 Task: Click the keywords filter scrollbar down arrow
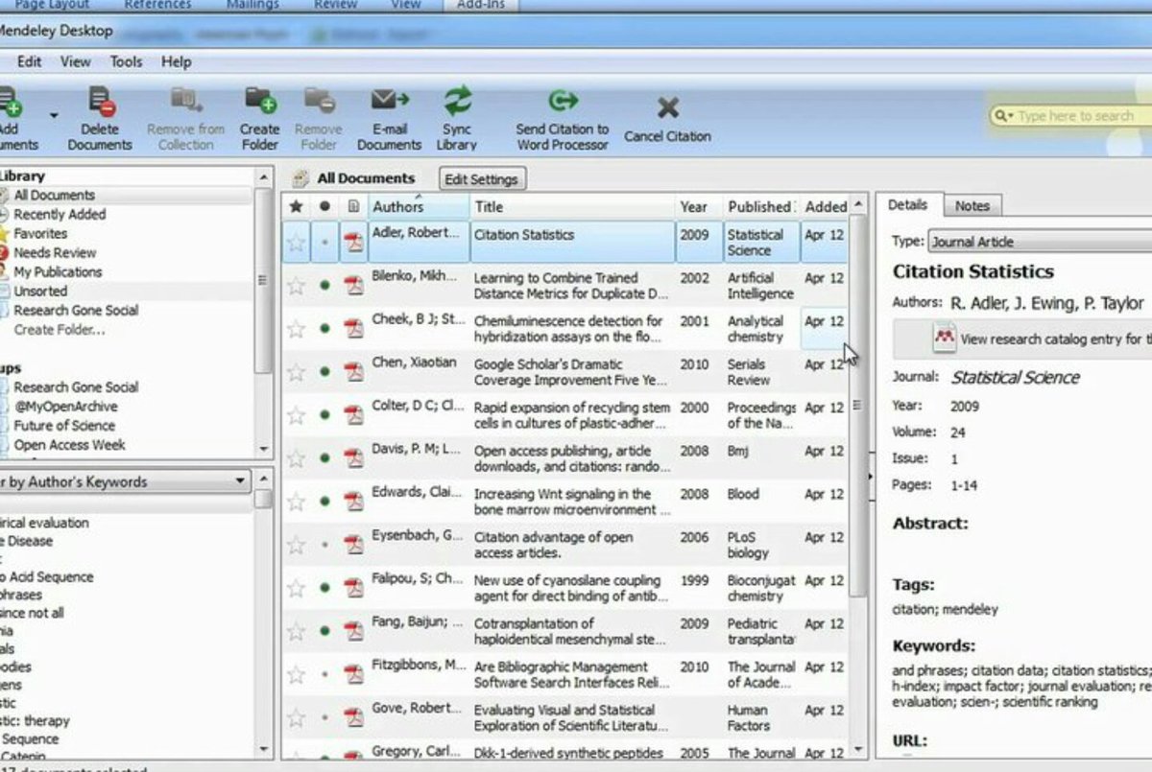click(x=264, y=749)
